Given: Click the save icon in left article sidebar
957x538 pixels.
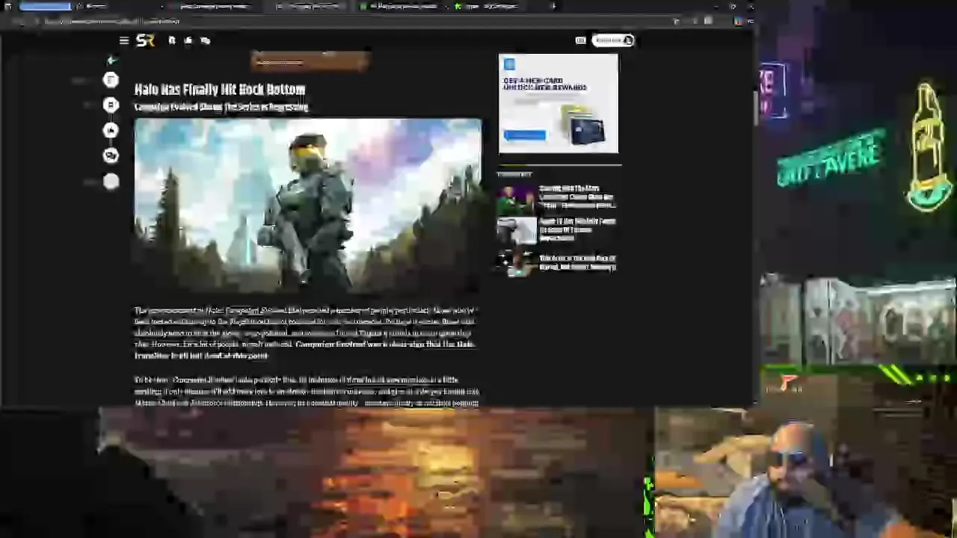Looking at the screenshot, I should 111,105.
